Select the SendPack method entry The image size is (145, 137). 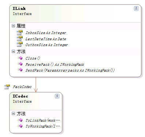[70, 70]
